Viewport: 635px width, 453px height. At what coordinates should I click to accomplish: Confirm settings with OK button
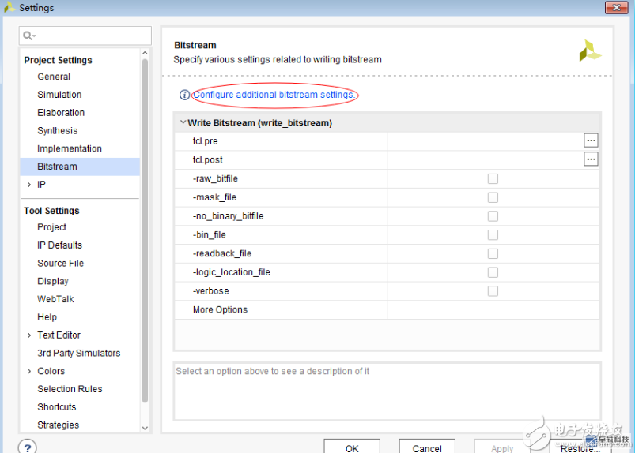click(x=352, y=446)
